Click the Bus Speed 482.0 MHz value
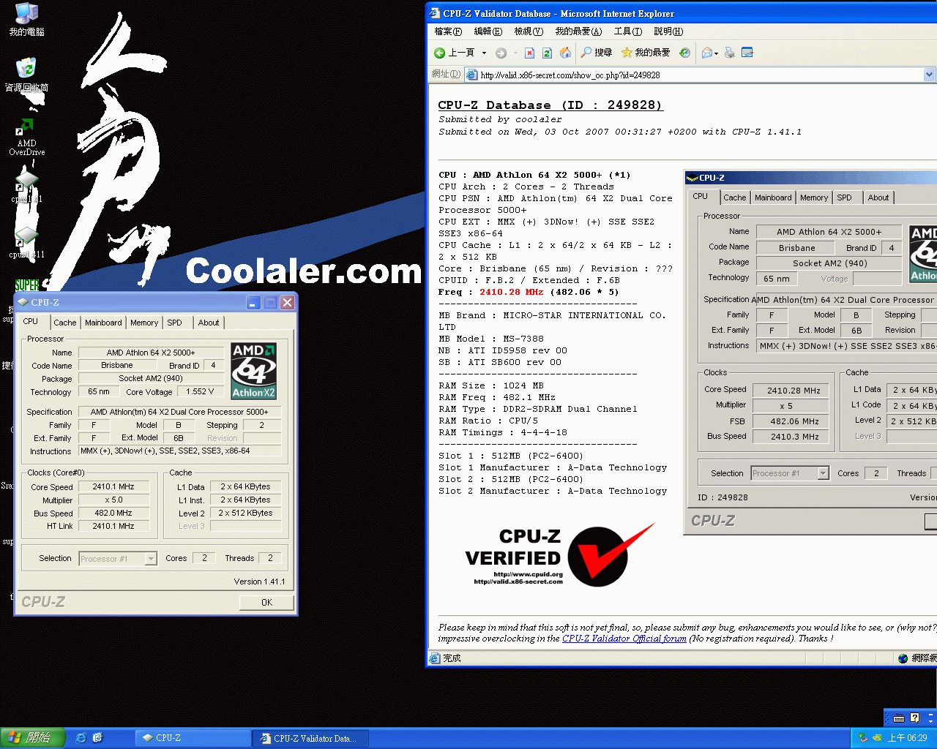This screenshot has height=749, width=937. (113, 513)
